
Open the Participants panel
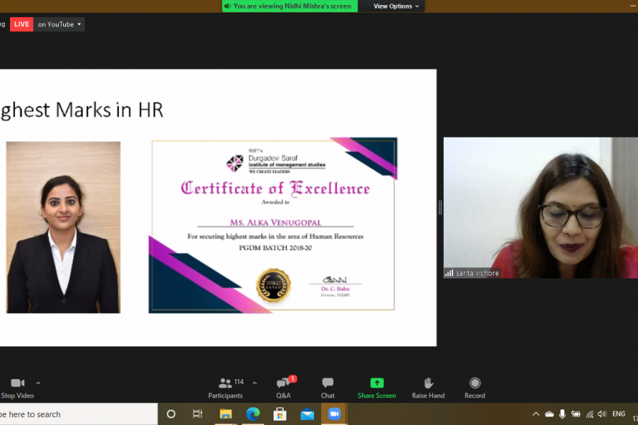coord(225,388)
